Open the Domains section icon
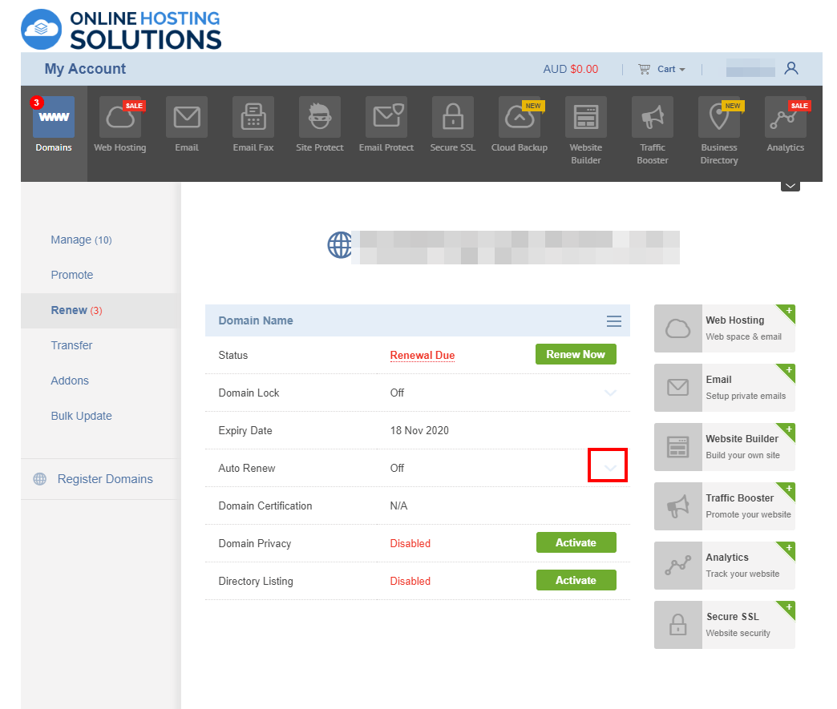 (53, 118)
